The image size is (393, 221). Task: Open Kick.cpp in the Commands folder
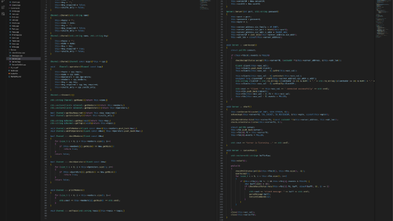pos(15,17)
